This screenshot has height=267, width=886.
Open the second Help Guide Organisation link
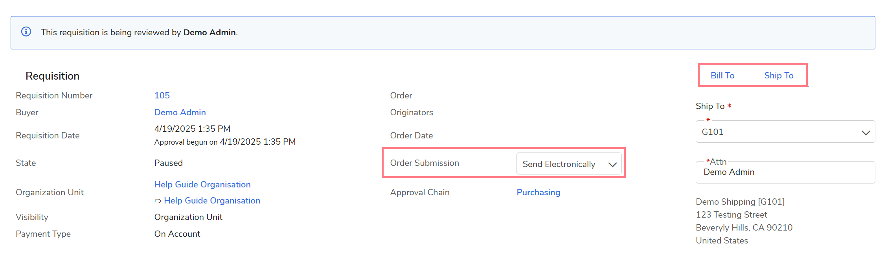click(212, 200)
